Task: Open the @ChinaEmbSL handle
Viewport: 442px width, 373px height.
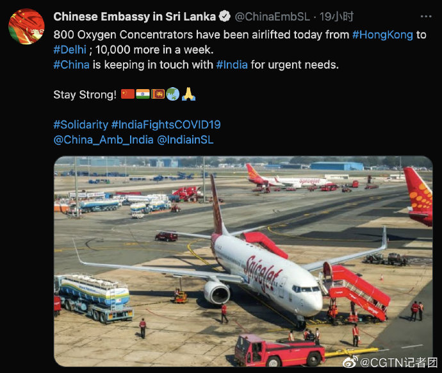Action: (x=272, y=17)
